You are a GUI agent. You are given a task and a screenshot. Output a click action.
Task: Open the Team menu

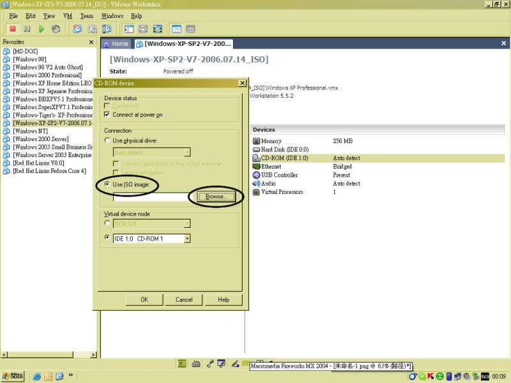click(x=87, y=16)
